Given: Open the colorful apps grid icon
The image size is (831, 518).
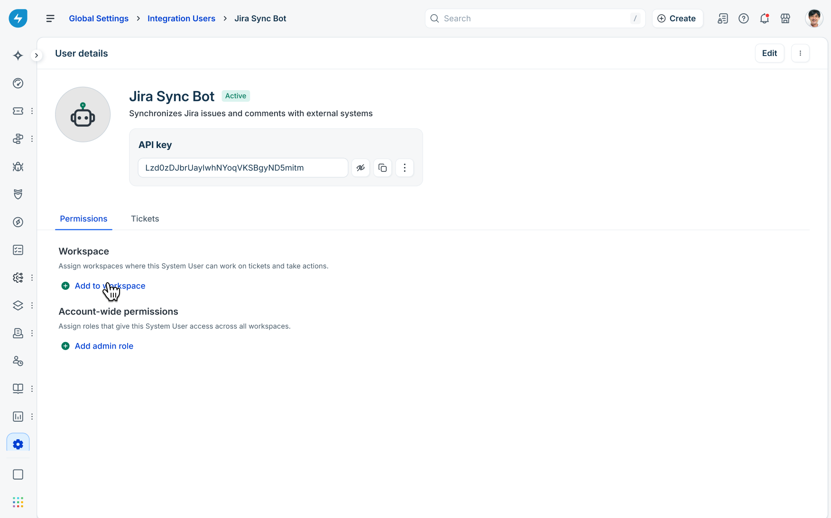Looking at the screenshot, I should tap(18, 502).
